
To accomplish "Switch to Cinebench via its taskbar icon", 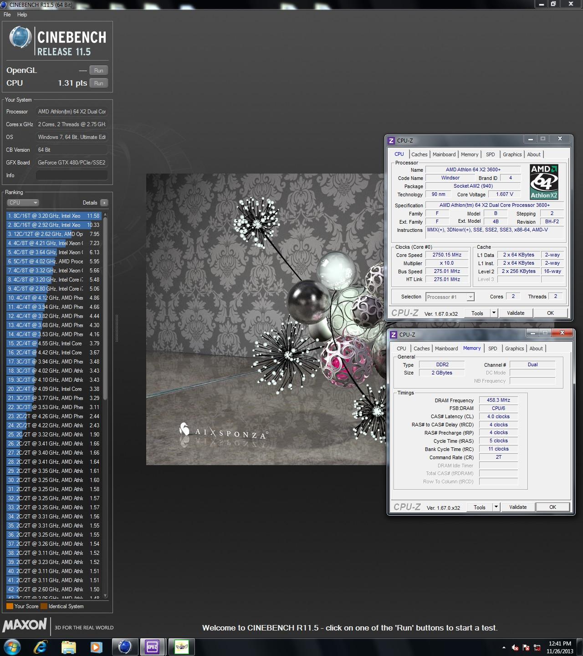I will pos(125,647).
